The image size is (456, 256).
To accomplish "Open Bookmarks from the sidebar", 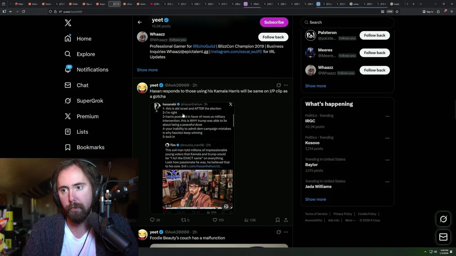I will click(x=84, y=147).
